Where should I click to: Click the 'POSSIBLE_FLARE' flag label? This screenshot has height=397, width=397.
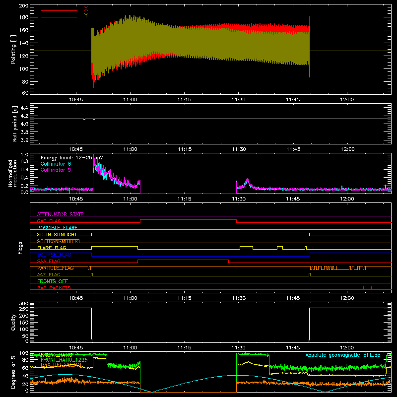(57, 228)
